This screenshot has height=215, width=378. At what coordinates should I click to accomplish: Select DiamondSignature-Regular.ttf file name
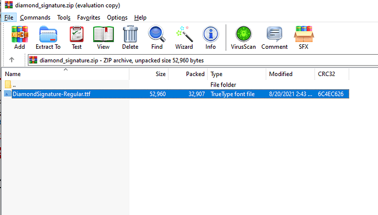tap(51, 94)
